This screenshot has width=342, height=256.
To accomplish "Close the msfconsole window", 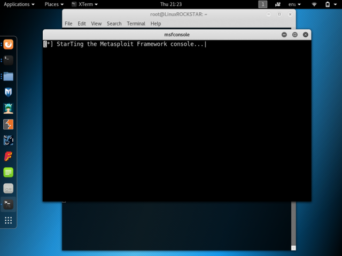I will tap(305, 35).
